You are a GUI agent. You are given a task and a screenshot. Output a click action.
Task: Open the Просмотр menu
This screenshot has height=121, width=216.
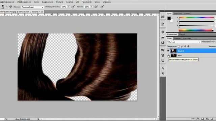click(86, 2)
